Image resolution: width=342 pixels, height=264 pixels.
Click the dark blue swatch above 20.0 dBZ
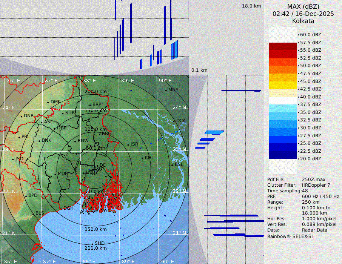click(282, 155)
